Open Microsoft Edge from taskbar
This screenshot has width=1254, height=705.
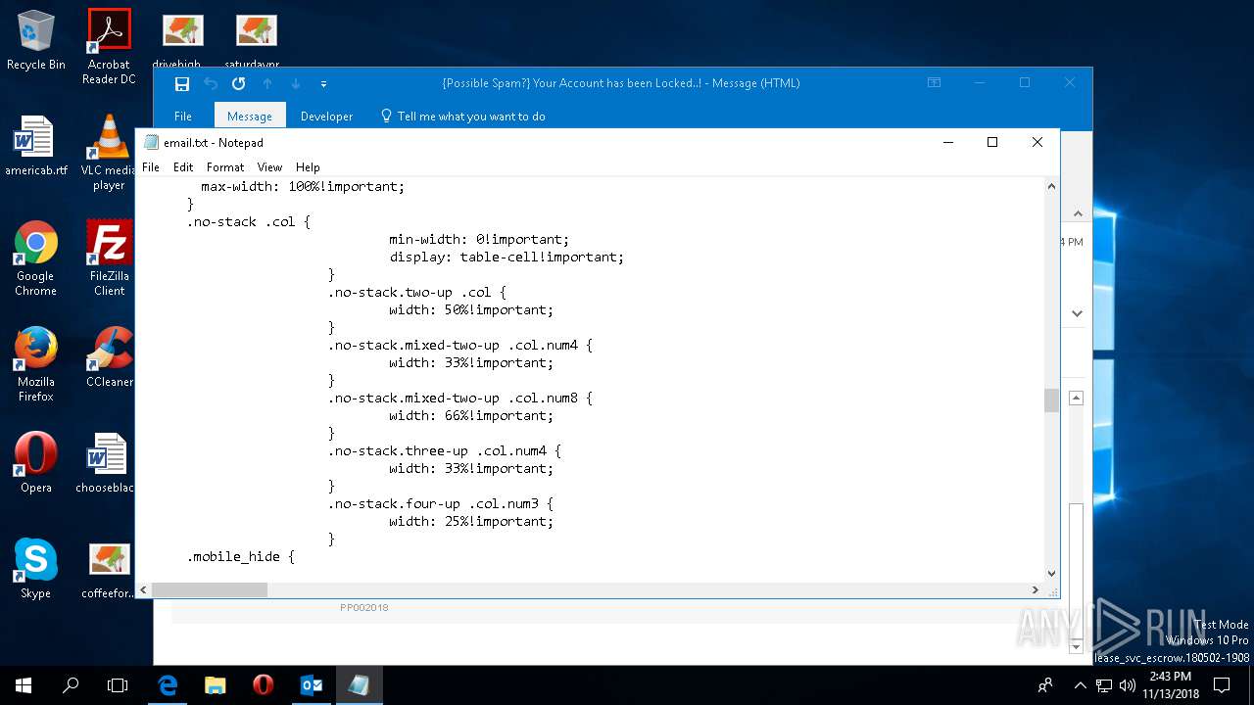click(x=168, y=685)
